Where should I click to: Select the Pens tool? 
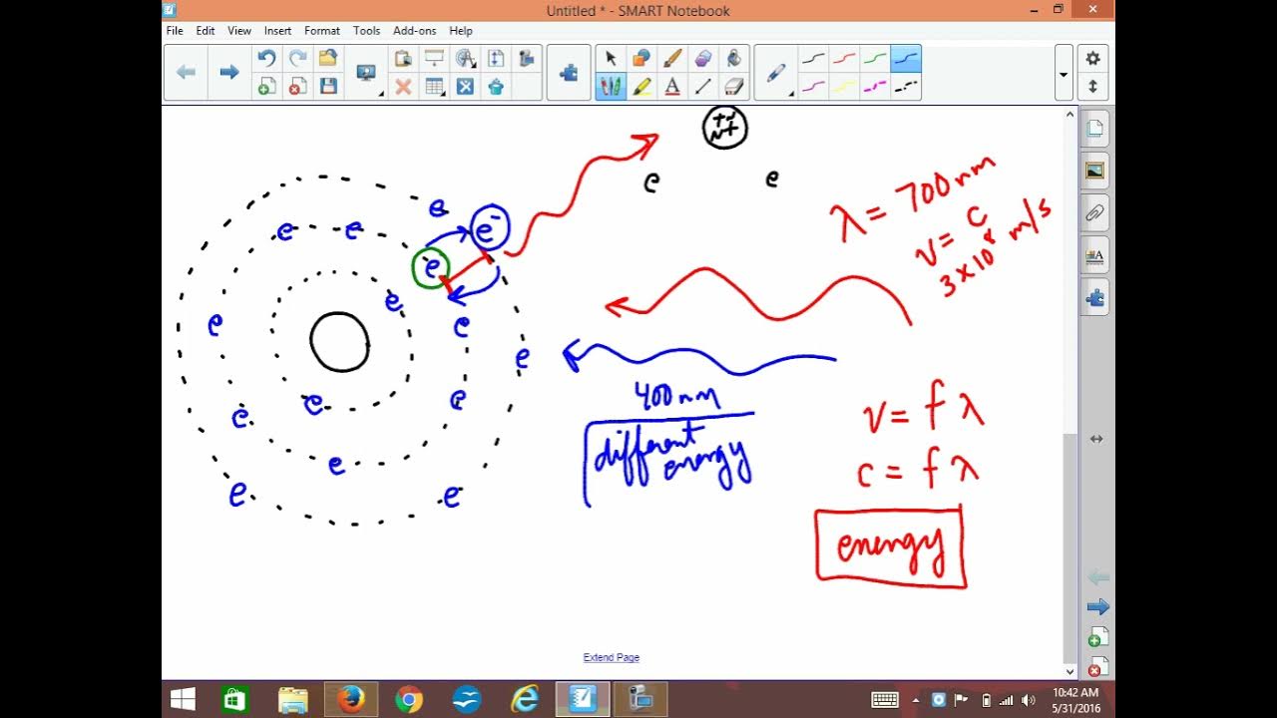tap(611, 87)
